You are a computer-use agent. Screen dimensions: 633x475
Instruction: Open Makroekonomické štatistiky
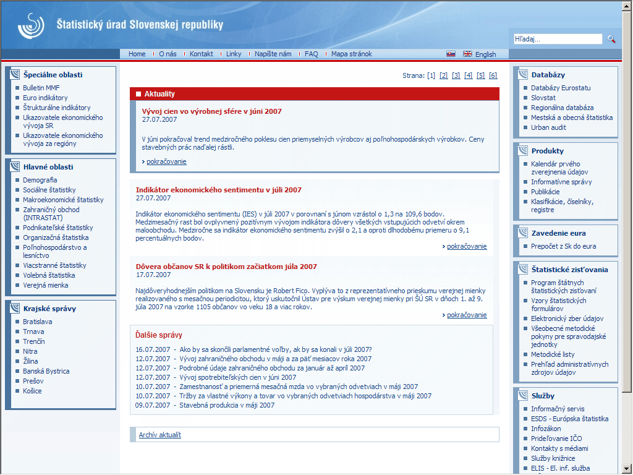(x=63, y=200)
